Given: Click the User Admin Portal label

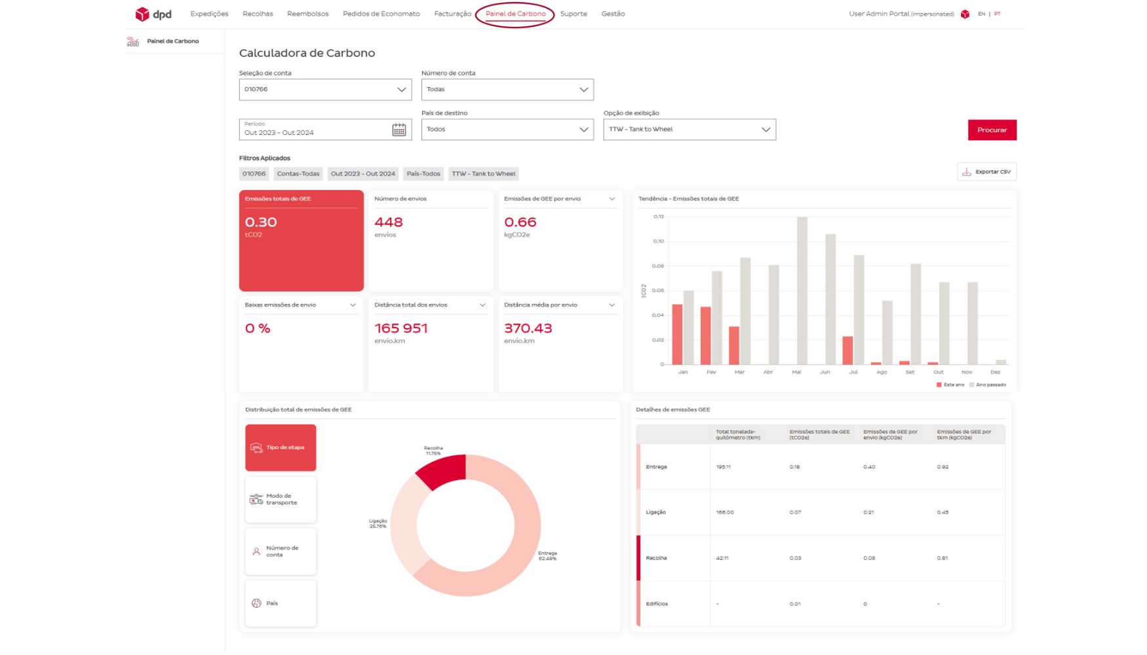Looking at the screenshot, I should pyautogui.click(x=901, y=14).
